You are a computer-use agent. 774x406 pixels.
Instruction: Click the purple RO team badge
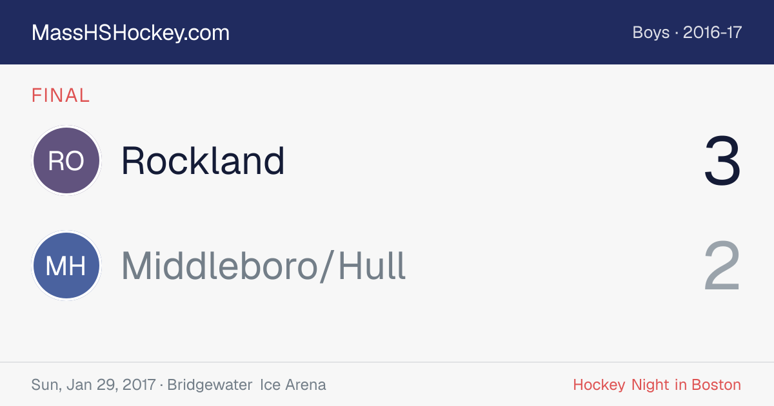coord(66,160)
